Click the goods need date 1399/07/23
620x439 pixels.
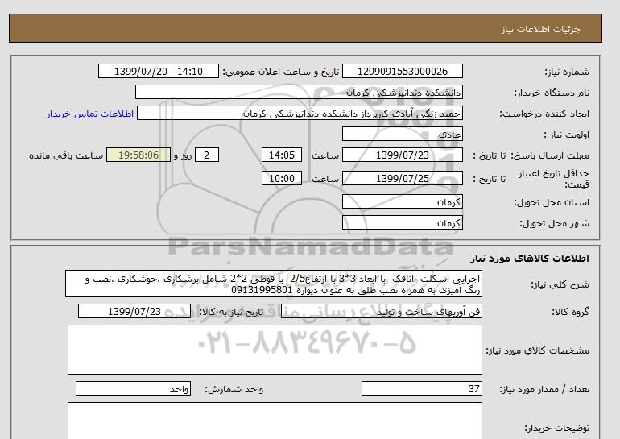click(x=134, y=311)
